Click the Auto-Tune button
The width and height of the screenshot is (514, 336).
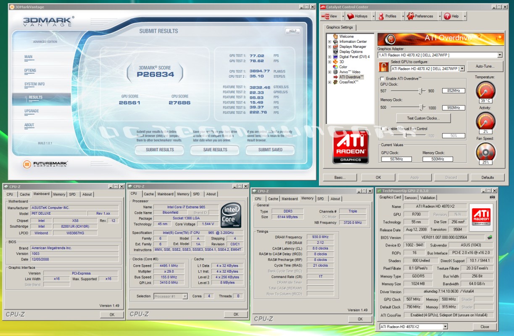click(x=485, y=66)
